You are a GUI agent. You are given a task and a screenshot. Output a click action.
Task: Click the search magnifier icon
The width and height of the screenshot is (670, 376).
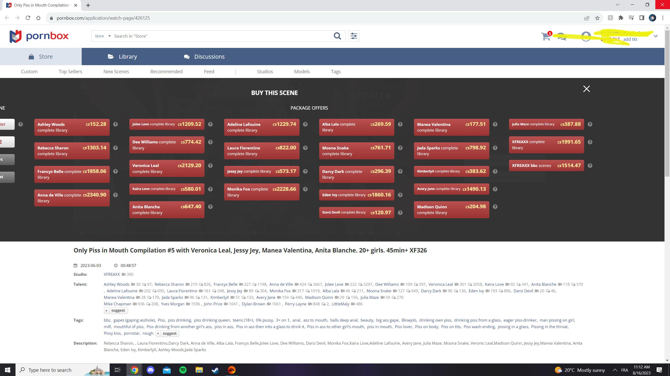coord(337,36)
